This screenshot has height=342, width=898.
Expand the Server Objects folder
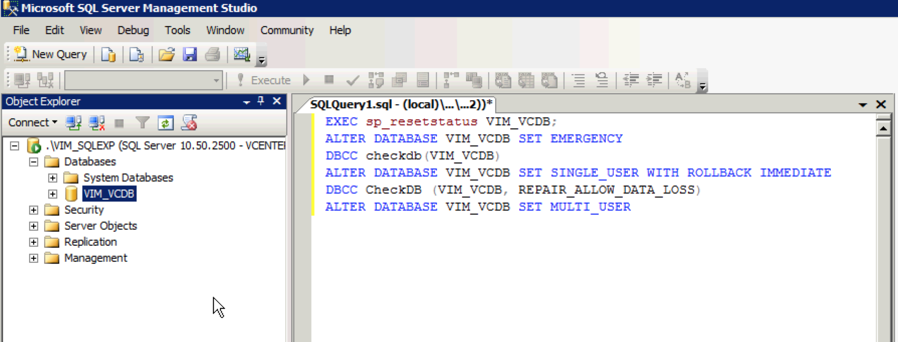pos(33,226)
